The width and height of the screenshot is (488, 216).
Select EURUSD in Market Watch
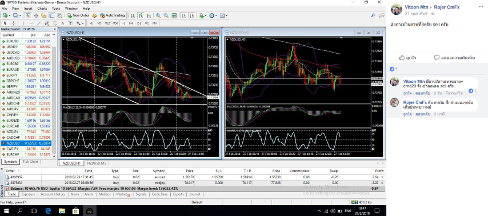click(26, 41)
